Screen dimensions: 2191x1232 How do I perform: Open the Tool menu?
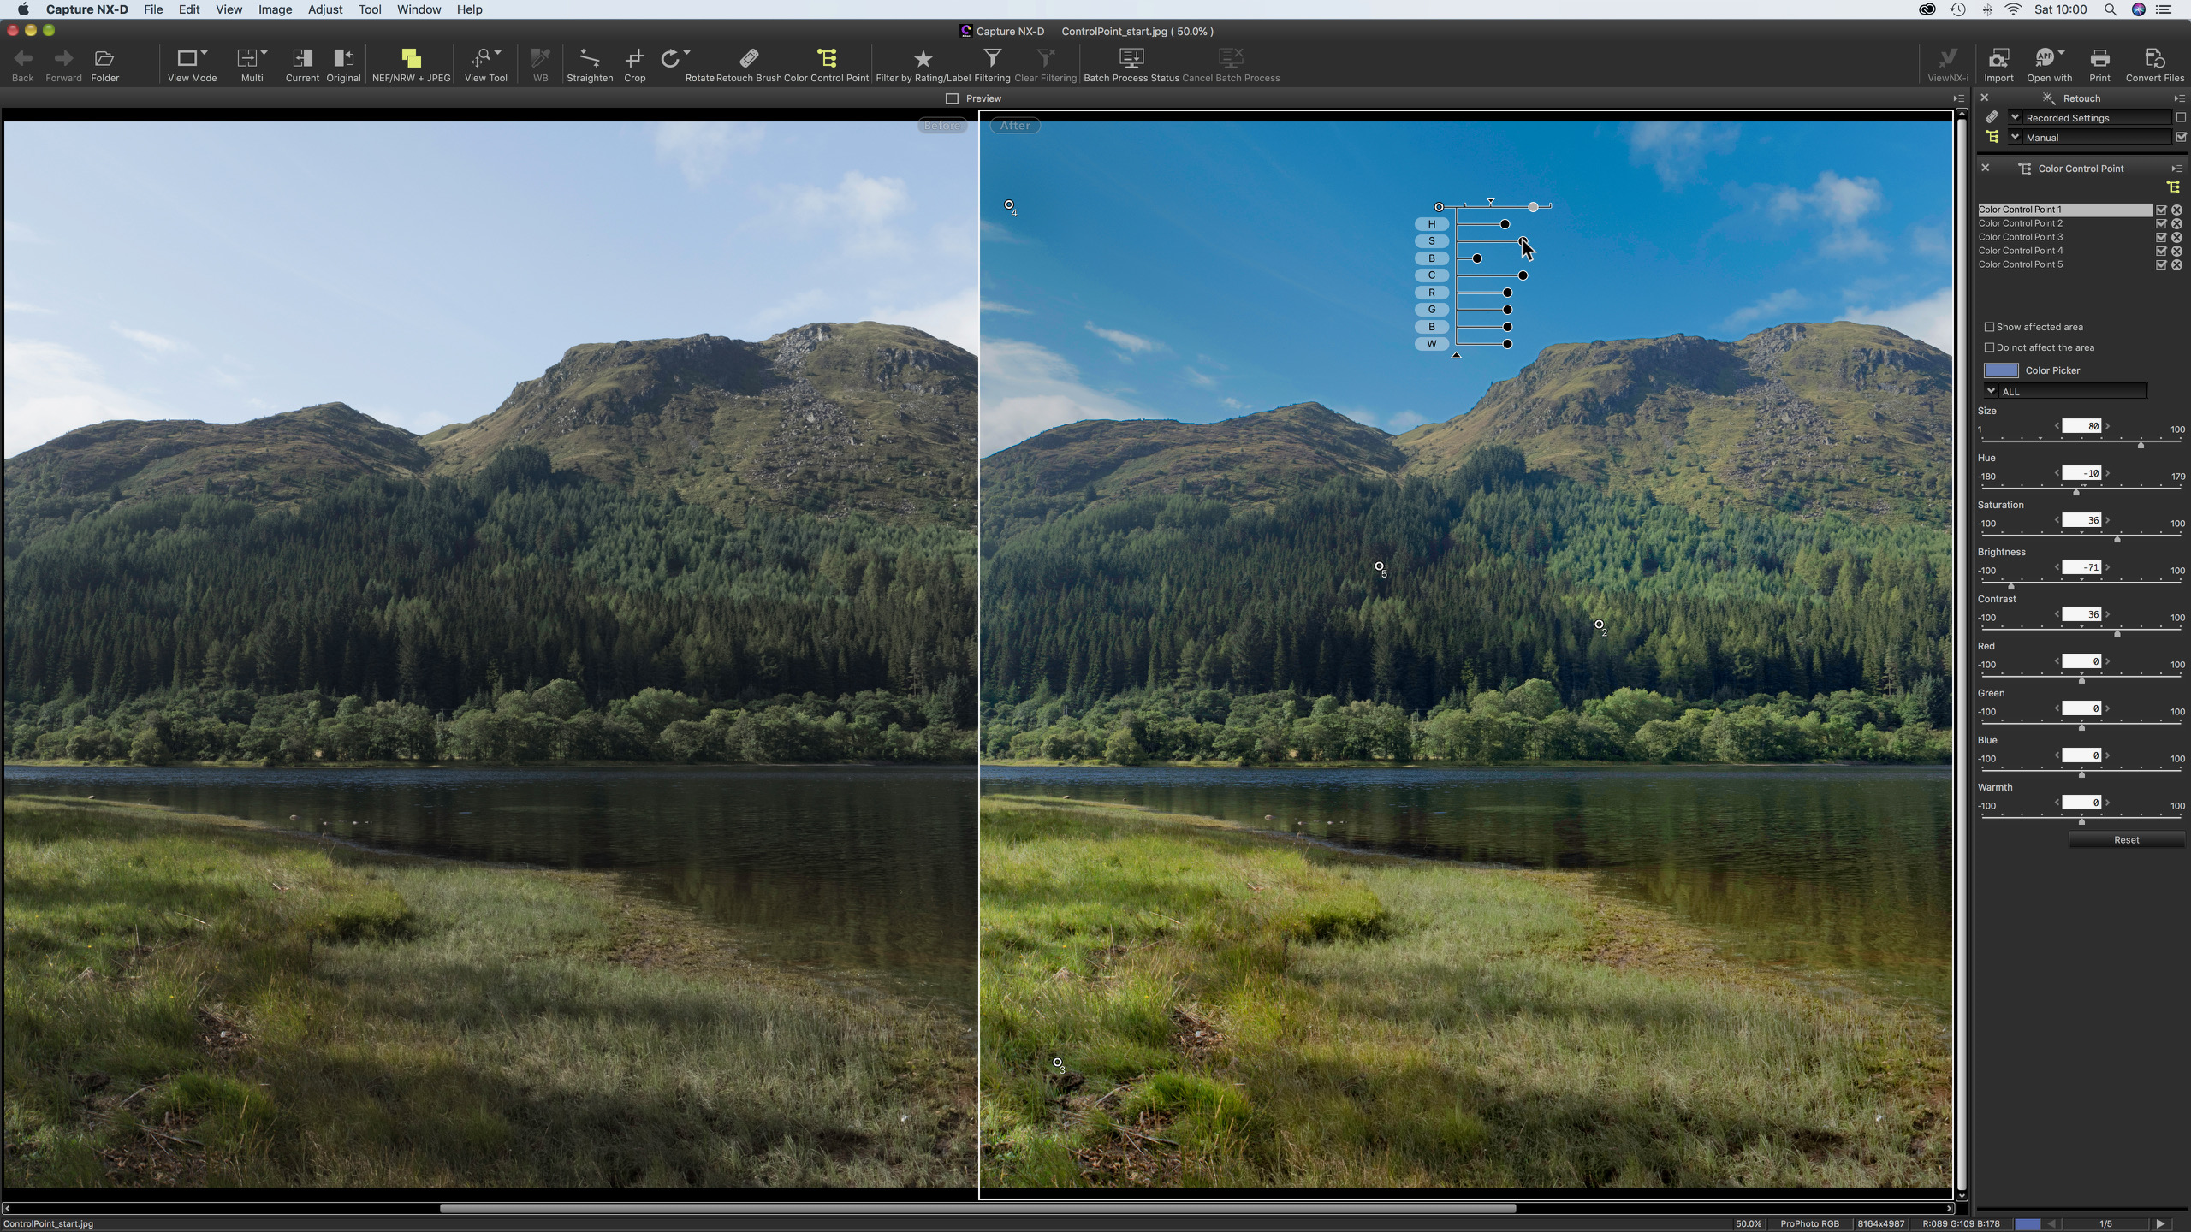coord(370,9)
